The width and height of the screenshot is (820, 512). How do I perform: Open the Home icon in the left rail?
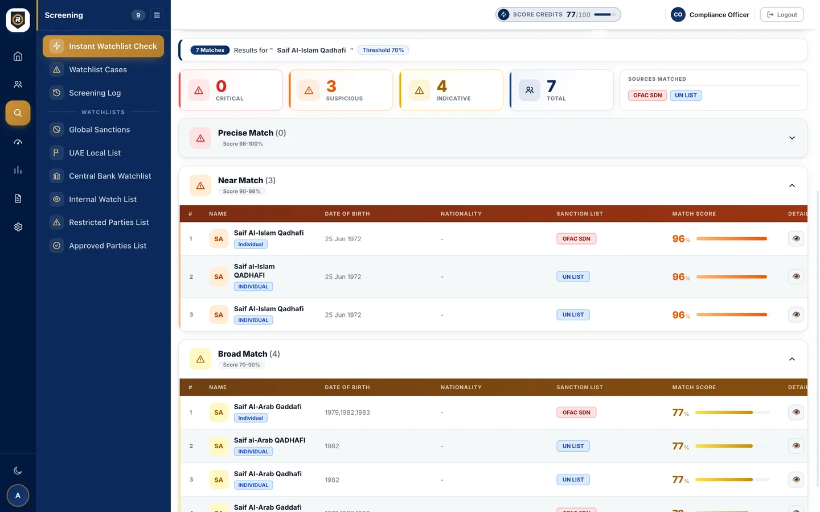point(18,56)
